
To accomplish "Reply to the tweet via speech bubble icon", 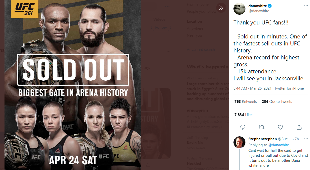I will click(243, 127).
